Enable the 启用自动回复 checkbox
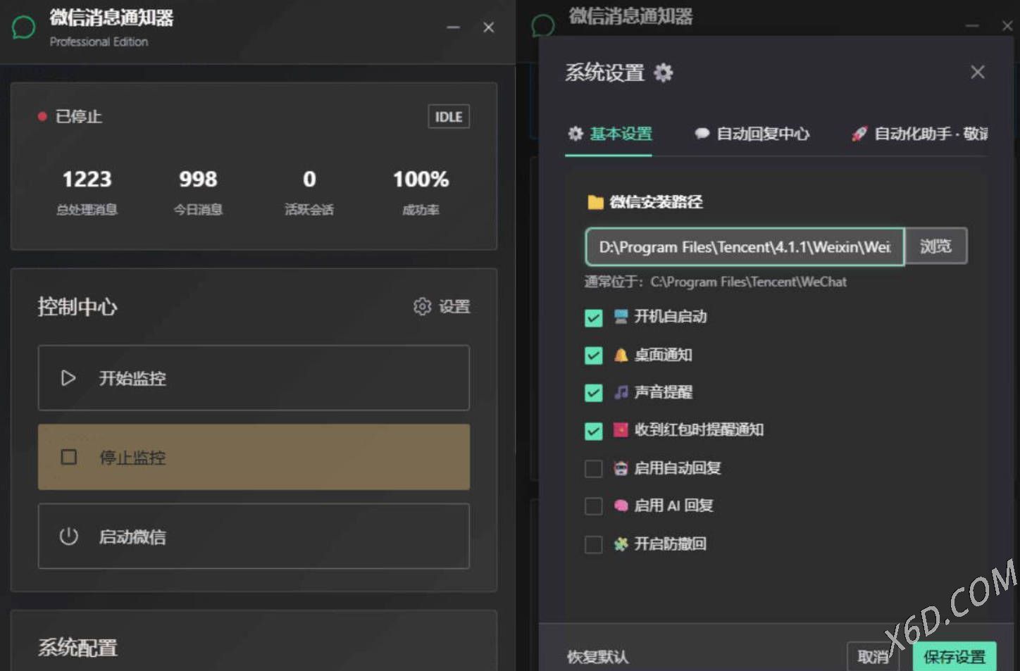The height and width of the screenshot is (671, 1020). pos(593,468)
